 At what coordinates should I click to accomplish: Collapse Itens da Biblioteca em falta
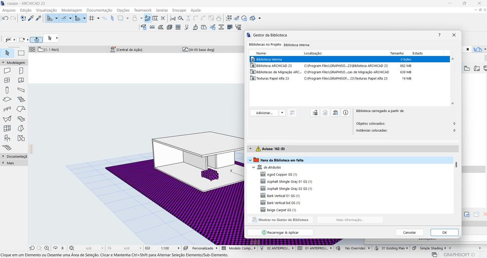pos(251,160)
